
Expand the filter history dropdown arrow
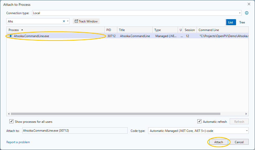point(68,21)
